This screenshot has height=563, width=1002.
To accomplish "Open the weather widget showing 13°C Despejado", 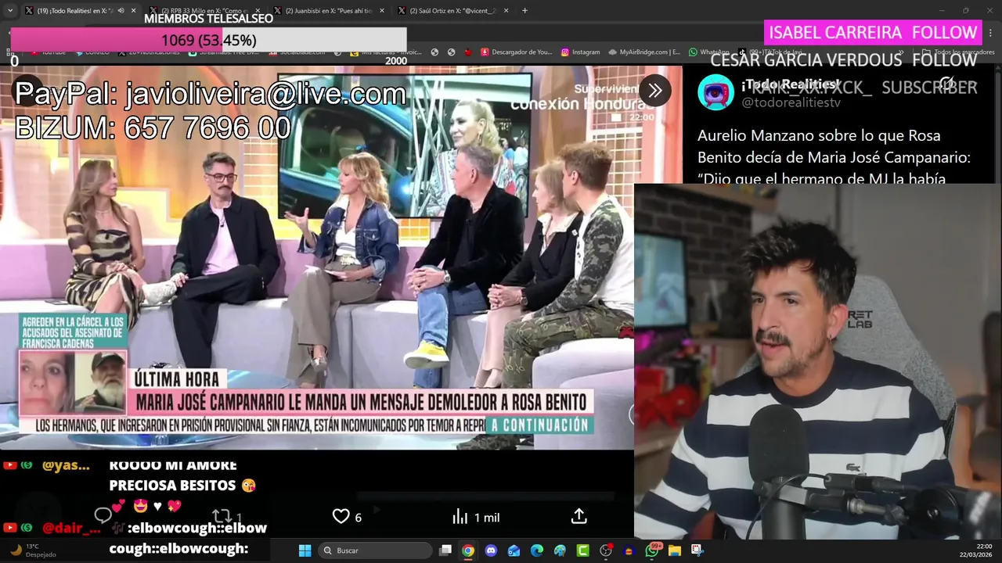I will click(31, 550).
